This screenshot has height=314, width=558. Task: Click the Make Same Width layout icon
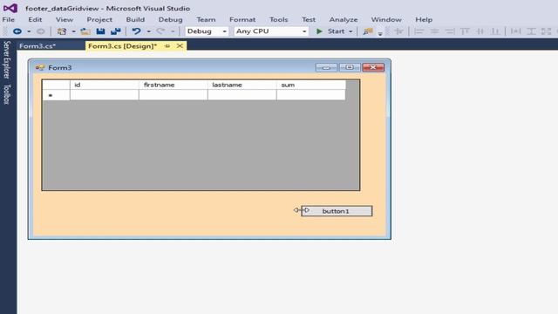[x=515, y=31]
